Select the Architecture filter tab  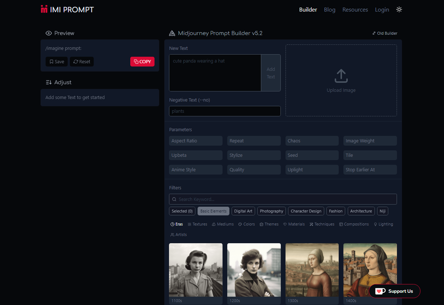point(361,211)
